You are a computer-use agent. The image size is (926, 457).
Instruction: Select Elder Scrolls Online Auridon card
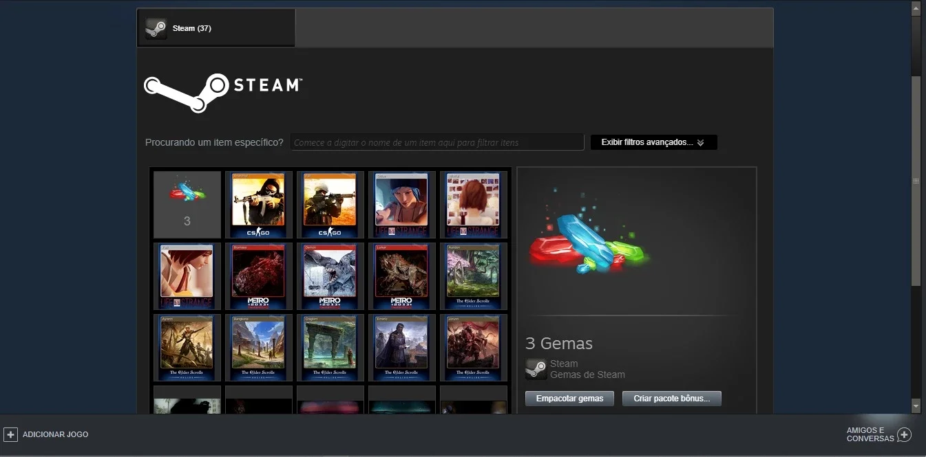pyautogui.click(x=474, y=276)
